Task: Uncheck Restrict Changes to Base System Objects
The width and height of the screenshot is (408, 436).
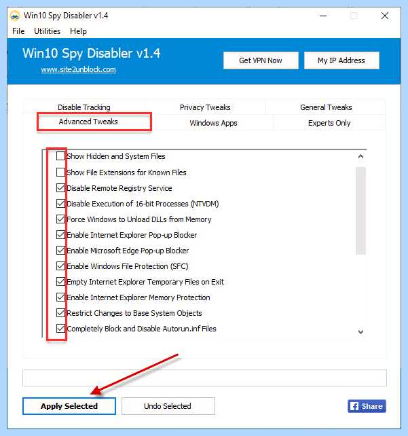Action: (x=60, y=312)
